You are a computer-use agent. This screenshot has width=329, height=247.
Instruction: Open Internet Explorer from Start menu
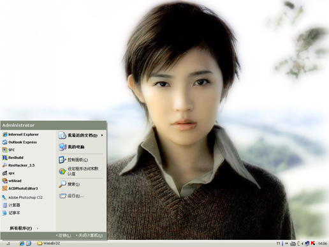tap(20, 135)
